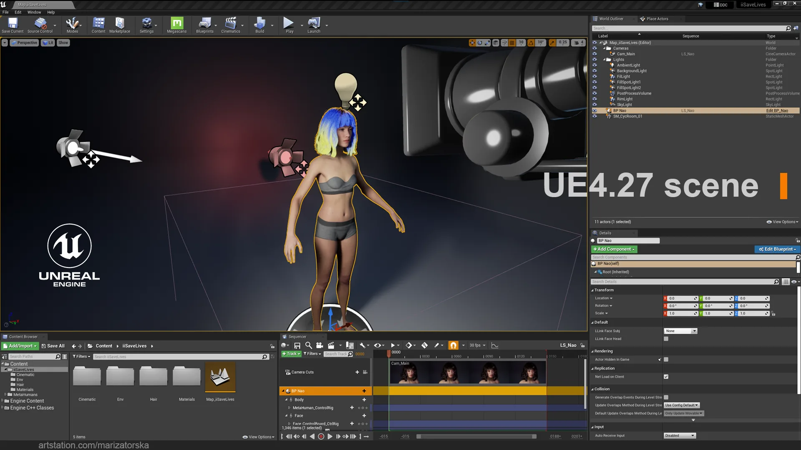Hide the RimLight via its eye icon

[594, 99]
